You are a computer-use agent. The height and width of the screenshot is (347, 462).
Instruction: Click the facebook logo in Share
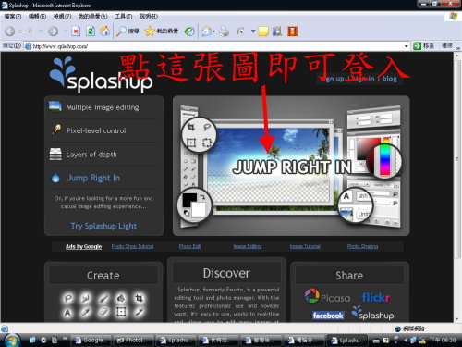[328, 316]
